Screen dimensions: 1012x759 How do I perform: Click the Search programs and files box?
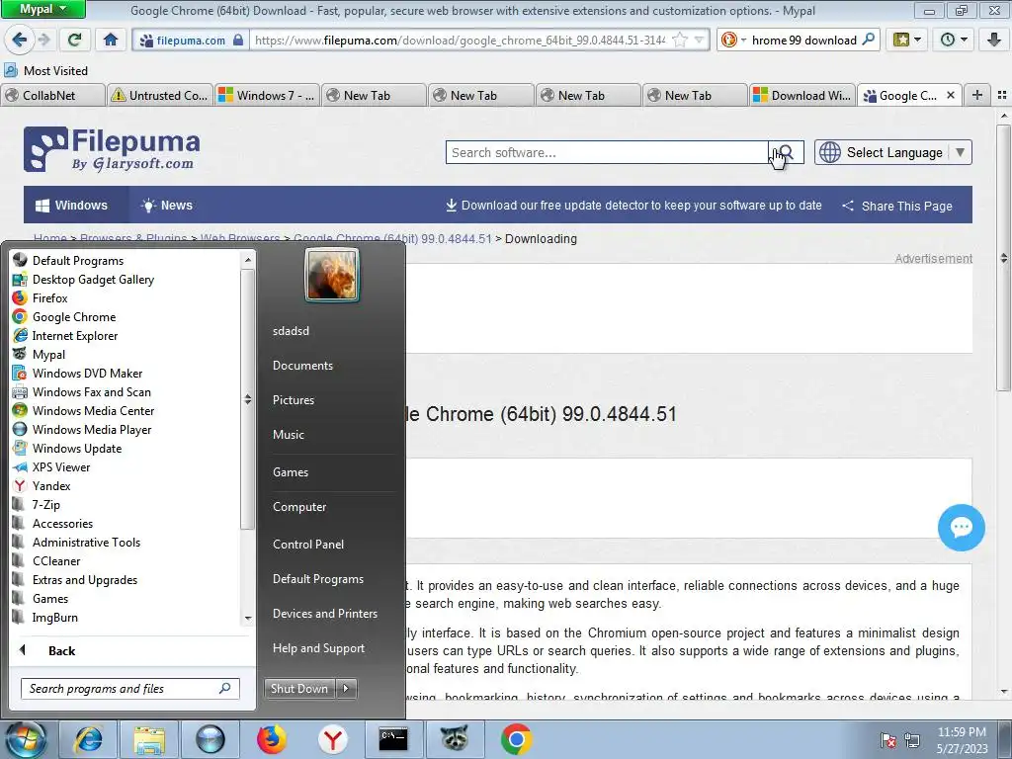coord(130,689)
